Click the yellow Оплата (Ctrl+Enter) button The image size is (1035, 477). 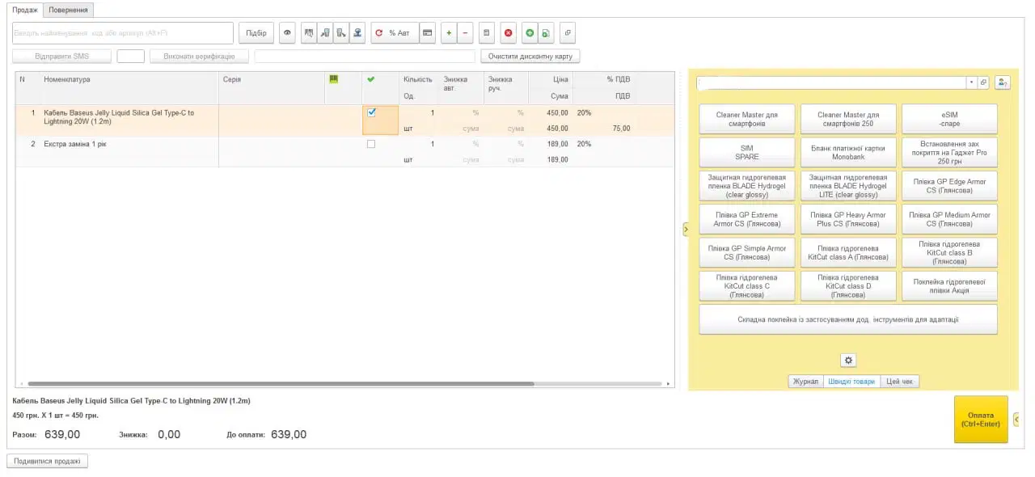(x=981, y=419)
